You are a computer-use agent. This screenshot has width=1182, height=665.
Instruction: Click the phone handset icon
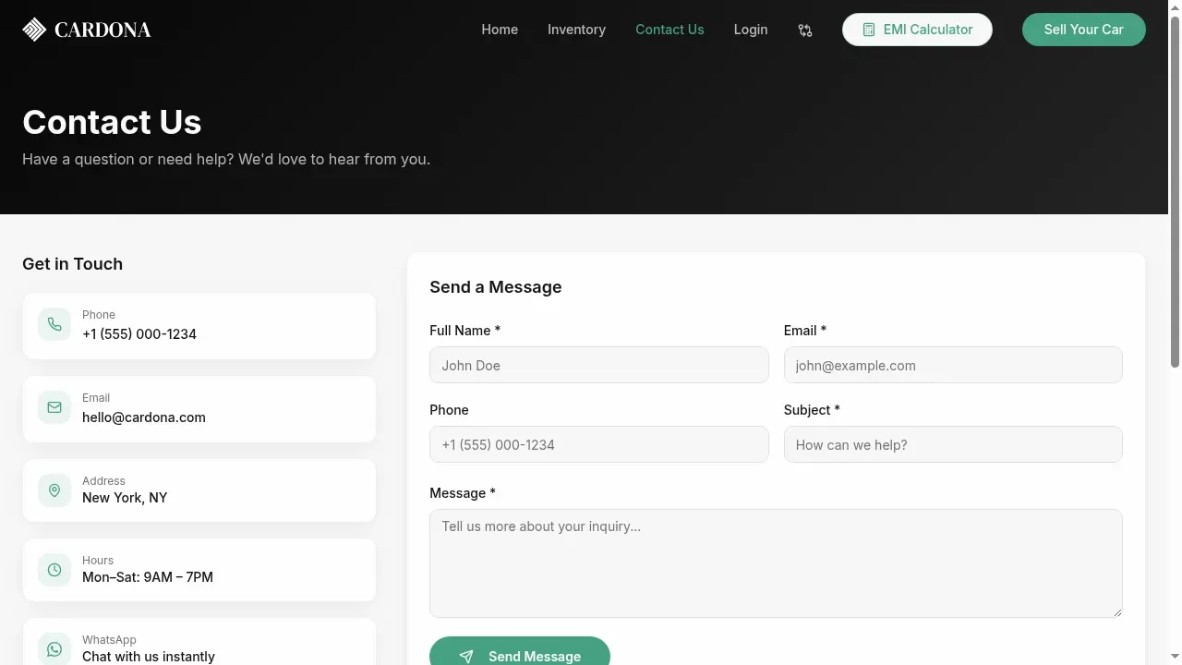point(54,324)
